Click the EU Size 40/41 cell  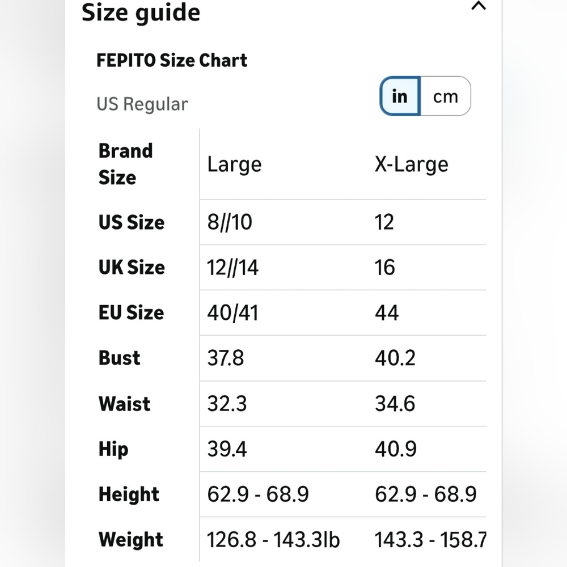(x=233, y=313)
